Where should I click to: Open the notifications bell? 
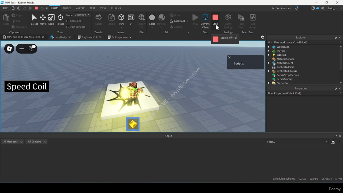[297, 8]
